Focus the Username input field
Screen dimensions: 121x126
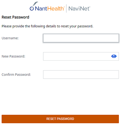click(81, 38)
